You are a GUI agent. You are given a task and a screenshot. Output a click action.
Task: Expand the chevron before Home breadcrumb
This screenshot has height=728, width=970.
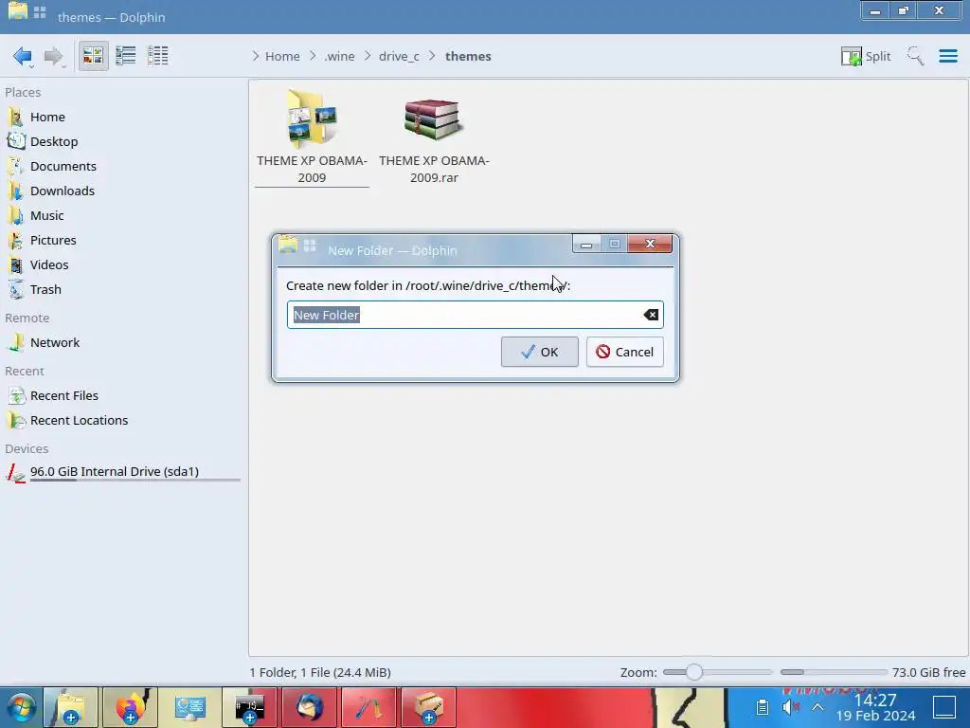click(256, 56)
